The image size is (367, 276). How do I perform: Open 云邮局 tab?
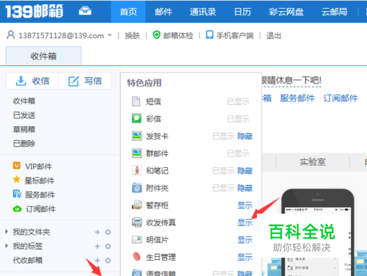pos(334,12)
